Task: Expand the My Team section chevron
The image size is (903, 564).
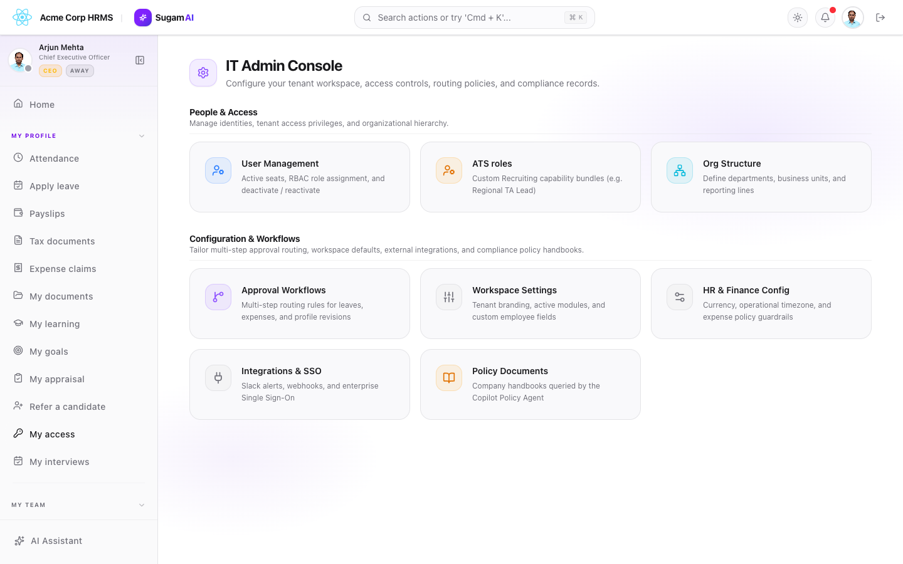Action: [142, 505]
